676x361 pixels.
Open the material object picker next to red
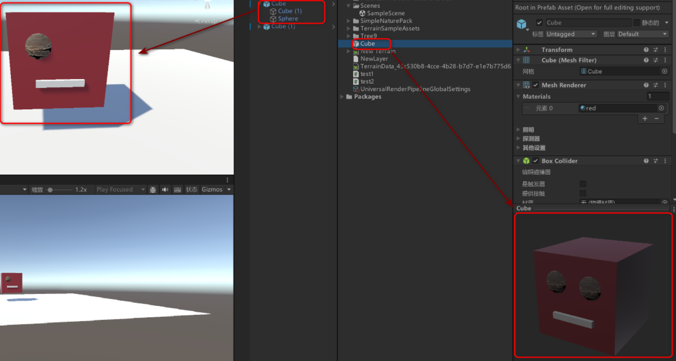click(x=661, y=108)
